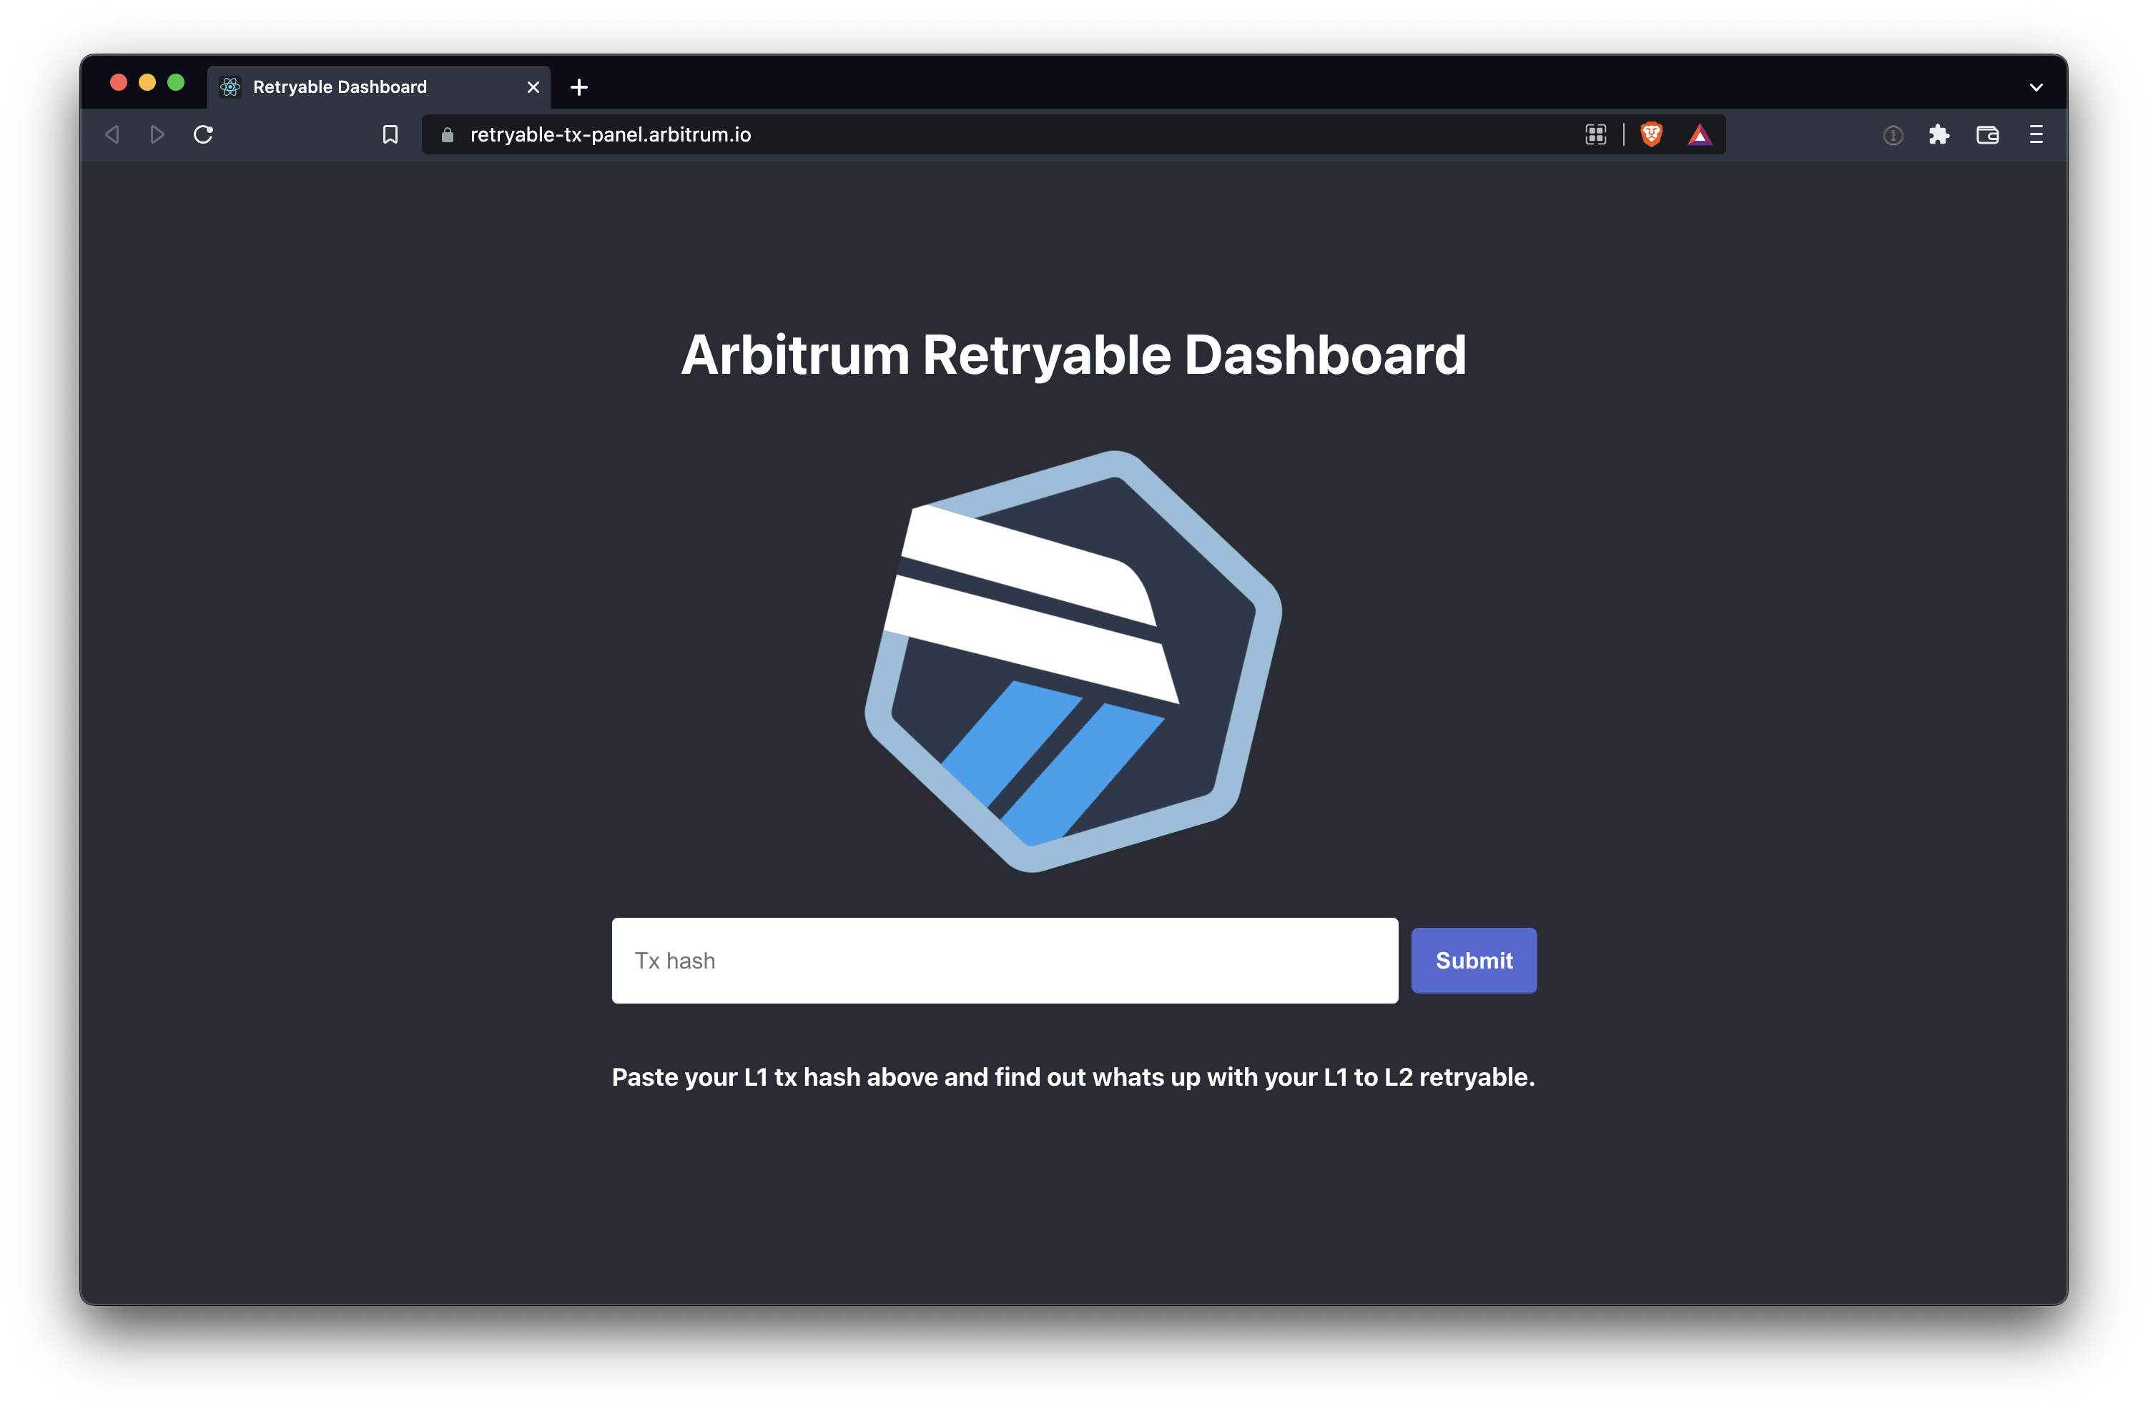The image size is (2148, 1411).
Task: Reload the Retryable Dashboard page
Action: tap(203, 134)
